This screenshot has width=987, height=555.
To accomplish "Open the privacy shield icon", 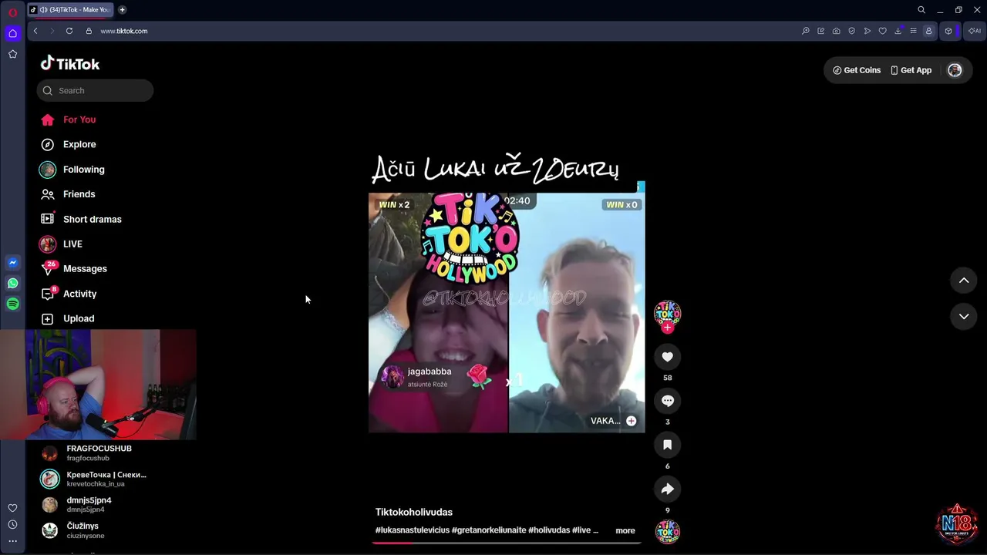I will [x=852, y=31].
